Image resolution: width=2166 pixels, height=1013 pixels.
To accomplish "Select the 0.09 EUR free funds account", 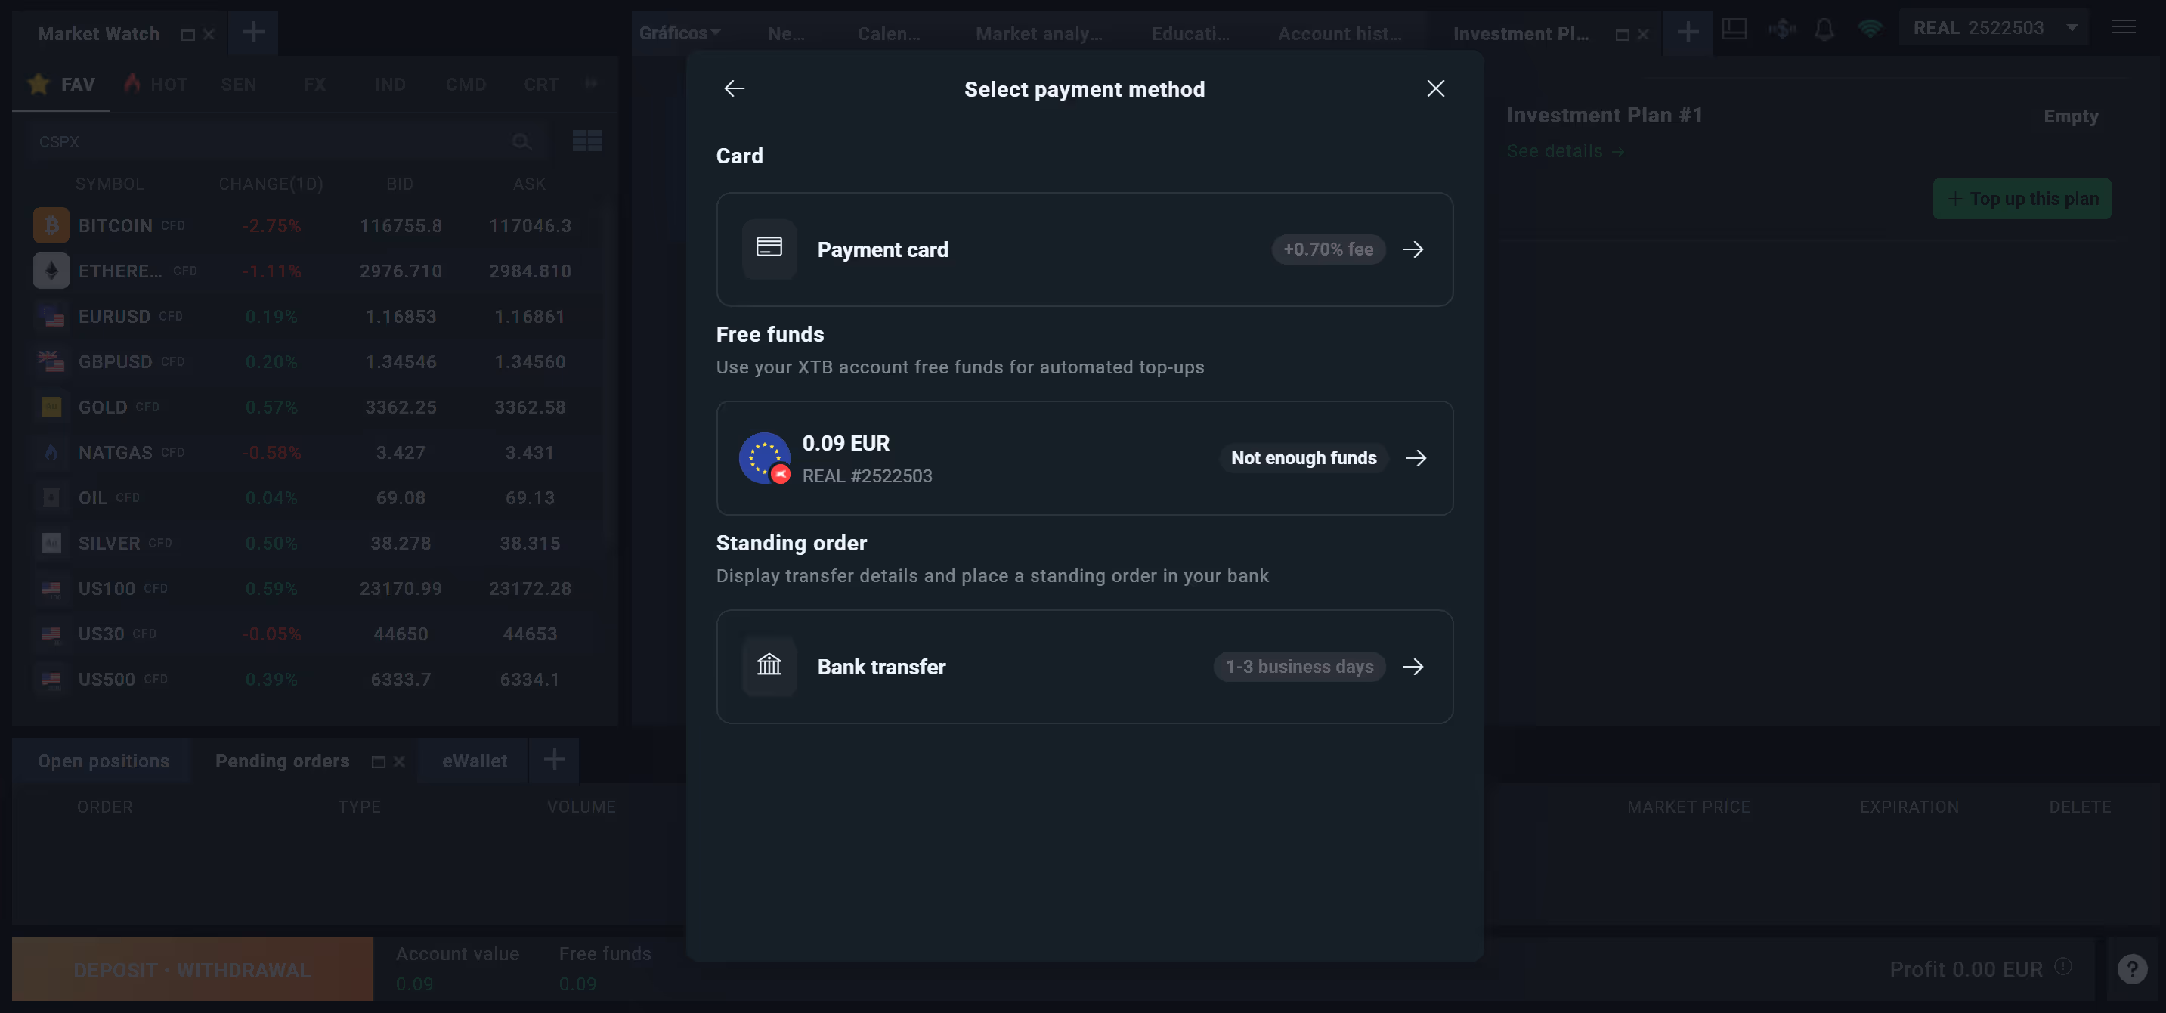I will [1084, 457].
